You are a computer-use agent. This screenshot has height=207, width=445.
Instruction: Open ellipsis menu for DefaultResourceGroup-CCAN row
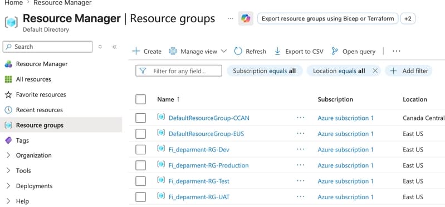coord(300,118)
